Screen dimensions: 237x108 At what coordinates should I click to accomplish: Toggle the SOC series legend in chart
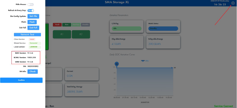[145, 61]
